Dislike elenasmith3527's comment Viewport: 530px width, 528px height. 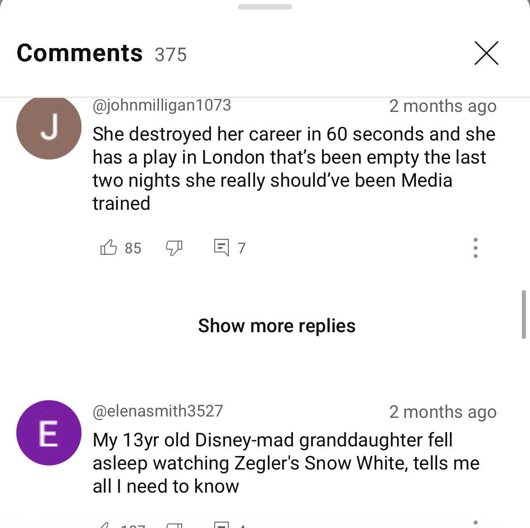174,525
